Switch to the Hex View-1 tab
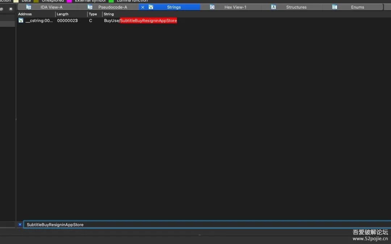Image resolution: width=391 pixels, height=244 pixels. point(235,7)
